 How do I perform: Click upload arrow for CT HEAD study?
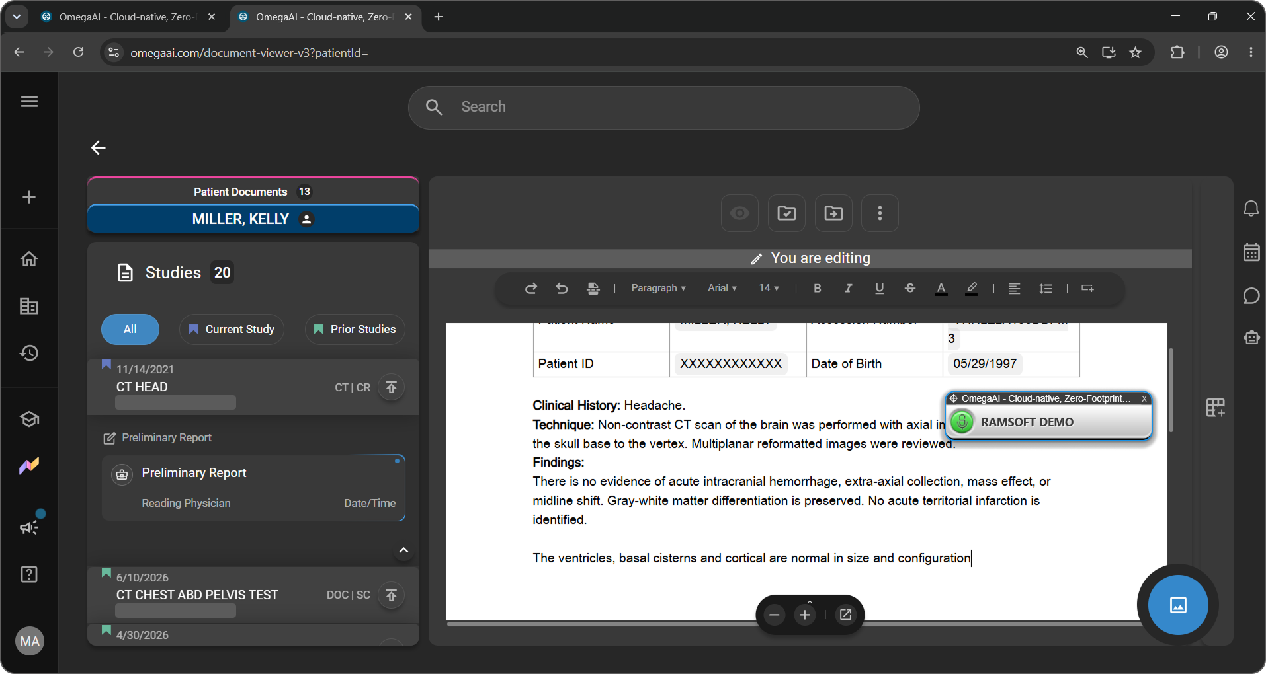click(x=391, y=387)
